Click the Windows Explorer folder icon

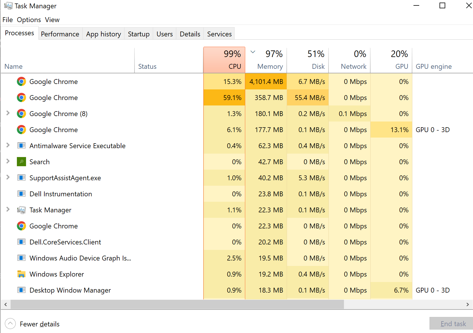pyautogui.click(x=21, y=274)
